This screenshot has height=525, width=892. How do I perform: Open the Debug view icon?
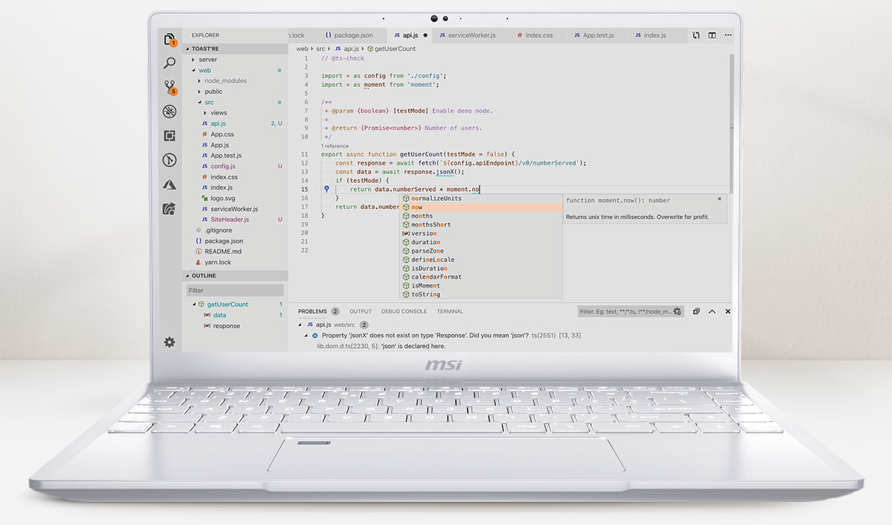click(169, 112)
